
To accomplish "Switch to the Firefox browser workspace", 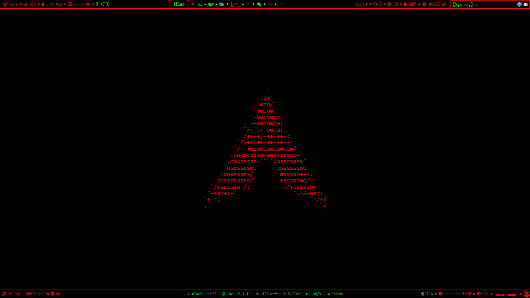I will coord(211,4).
